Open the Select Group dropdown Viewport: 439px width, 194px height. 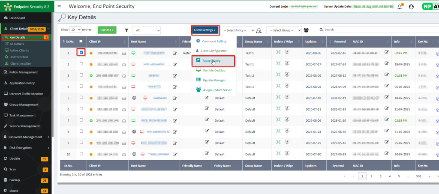[x=283, y=30]
